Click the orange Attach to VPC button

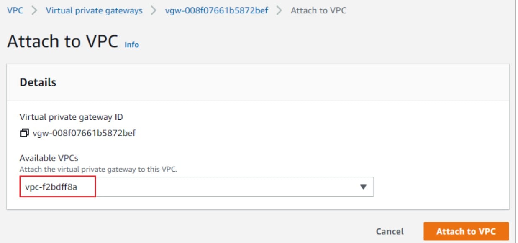tap(466, 231)
